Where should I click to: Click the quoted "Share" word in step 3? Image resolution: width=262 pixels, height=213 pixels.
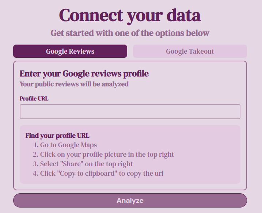click(73, 164)
